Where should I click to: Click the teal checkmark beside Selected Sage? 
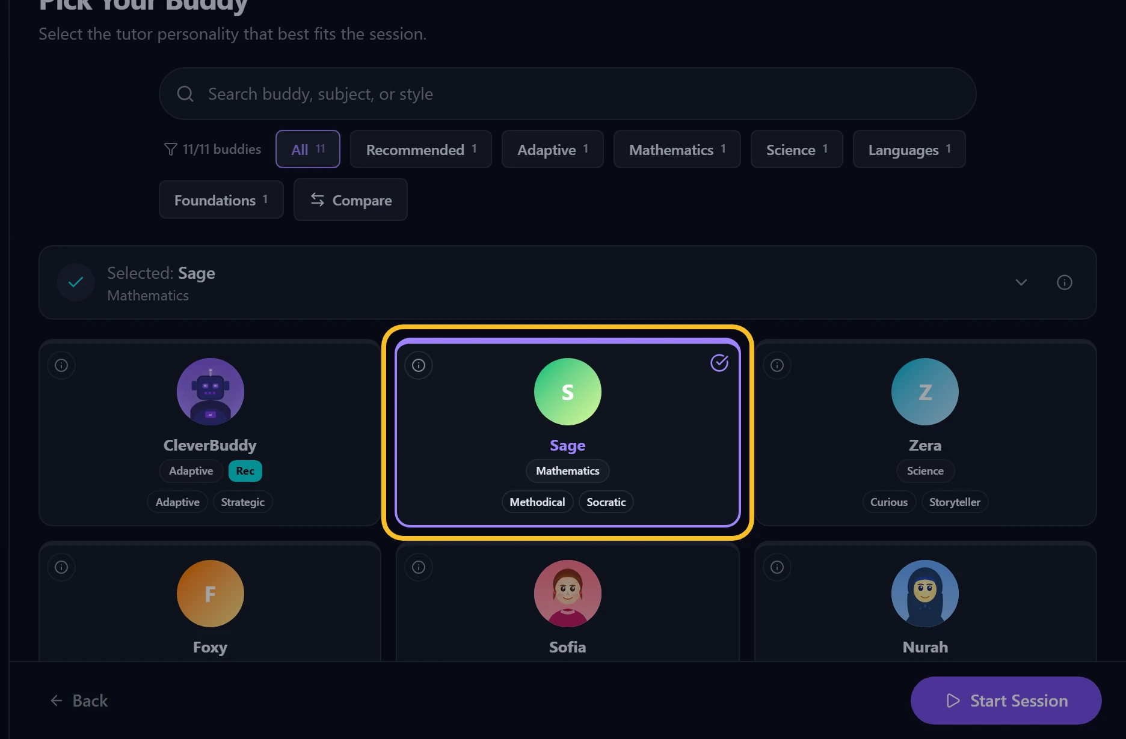pos(76,282)
